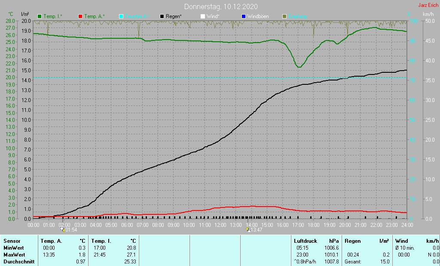Click the Donnerstag, 10.12.2020 chart title
This screenshot has width=440, height=266.
click(221, 6)
